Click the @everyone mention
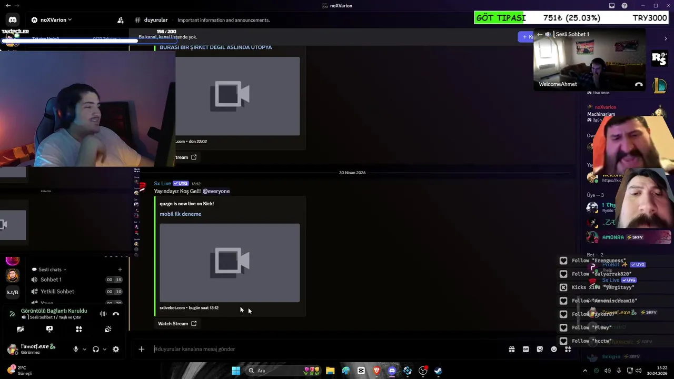Viewport: 674px width, 379px height. (216, 191)
